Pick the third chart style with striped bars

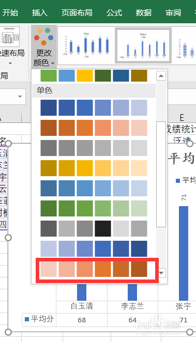[185, 45]
